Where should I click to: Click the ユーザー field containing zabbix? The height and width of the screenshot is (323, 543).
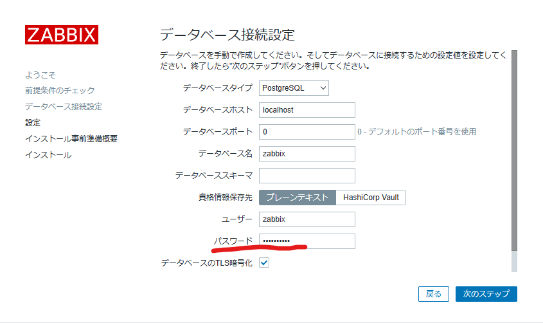[307, 219]
